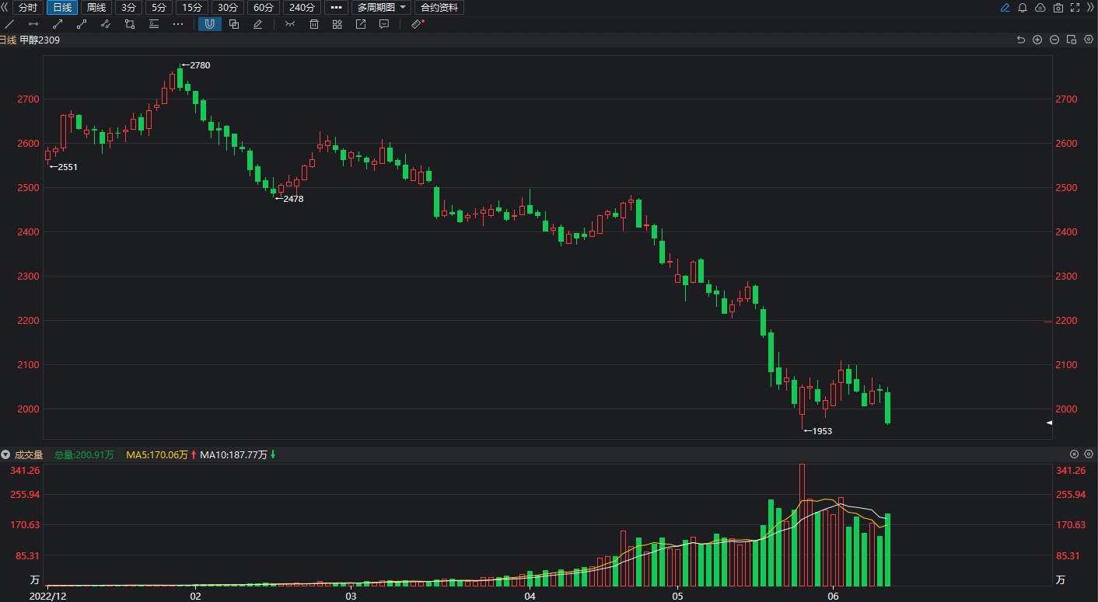Zoom in chart with plus icon

click(x=1037, y=40)
